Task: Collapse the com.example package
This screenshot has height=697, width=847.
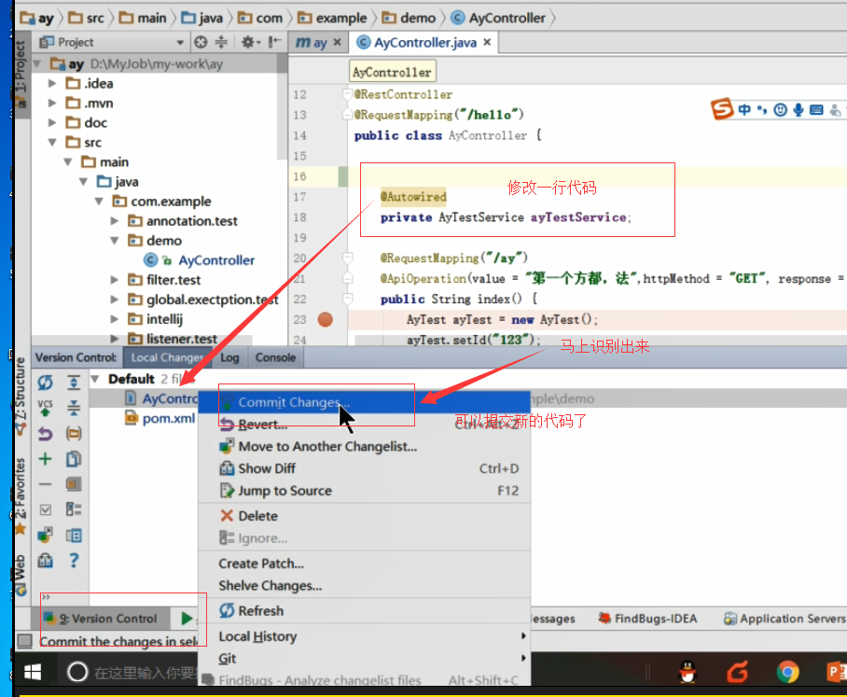Action: [99, 201]
